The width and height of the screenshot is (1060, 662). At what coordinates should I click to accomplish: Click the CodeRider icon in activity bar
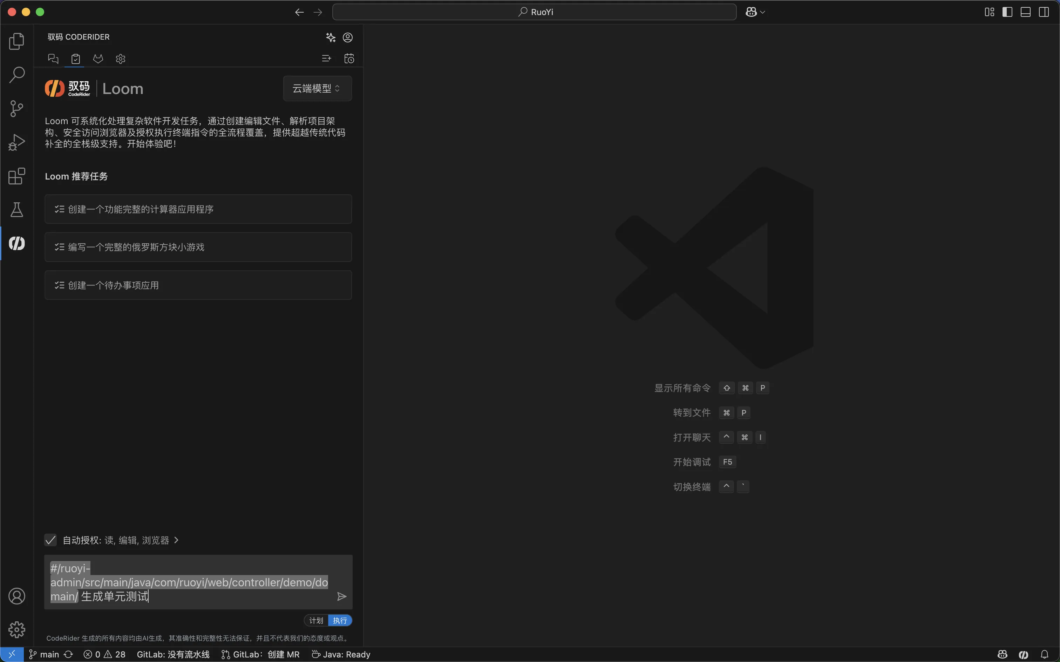pyautogui.click(x=16, y=243)
